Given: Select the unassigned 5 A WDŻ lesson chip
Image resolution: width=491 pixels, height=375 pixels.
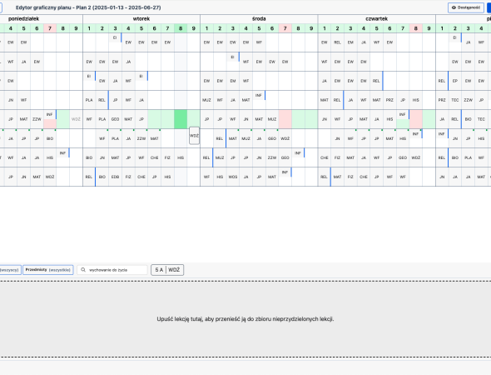Looking at the screenshot, I should point(167,270).
